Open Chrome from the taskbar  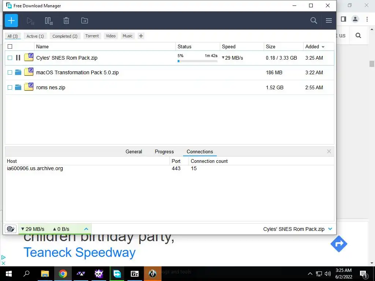[x=63, y=274]
